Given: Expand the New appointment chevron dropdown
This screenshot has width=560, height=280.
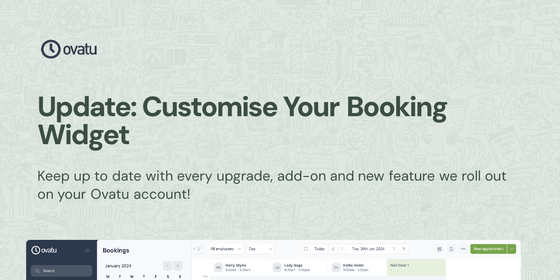Looking at the screenshot, I should coord(511,249).
